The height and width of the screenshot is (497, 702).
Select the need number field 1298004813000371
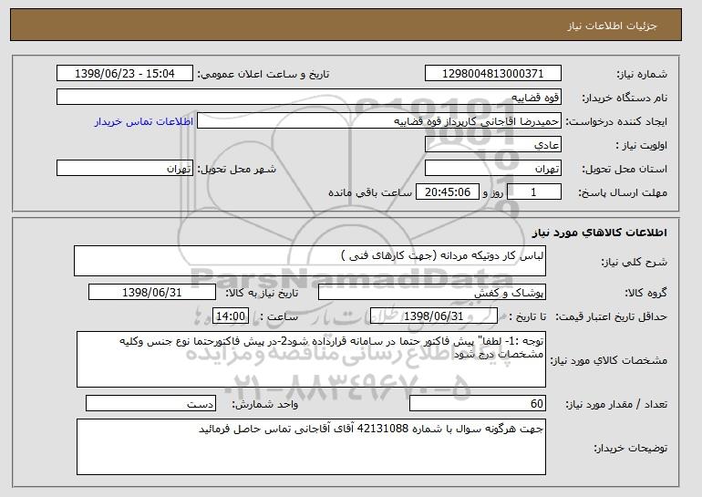point(493,74)
